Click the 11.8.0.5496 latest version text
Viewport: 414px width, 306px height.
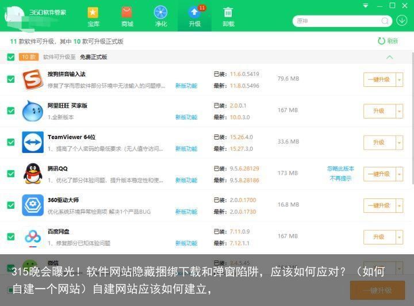[244, 86]
